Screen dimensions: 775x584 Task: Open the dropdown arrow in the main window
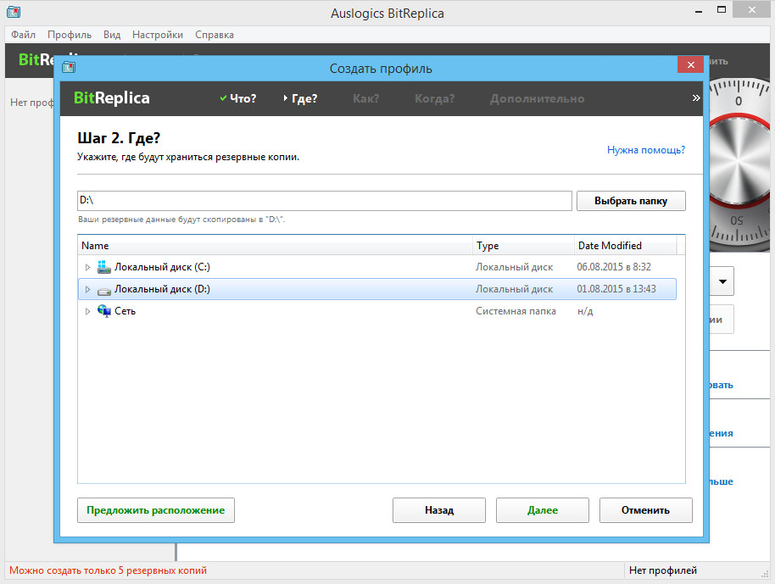[722, 281]
